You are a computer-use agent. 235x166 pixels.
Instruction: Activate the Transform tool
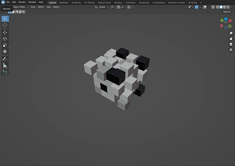pyautogui.click(x=5, y=51)
